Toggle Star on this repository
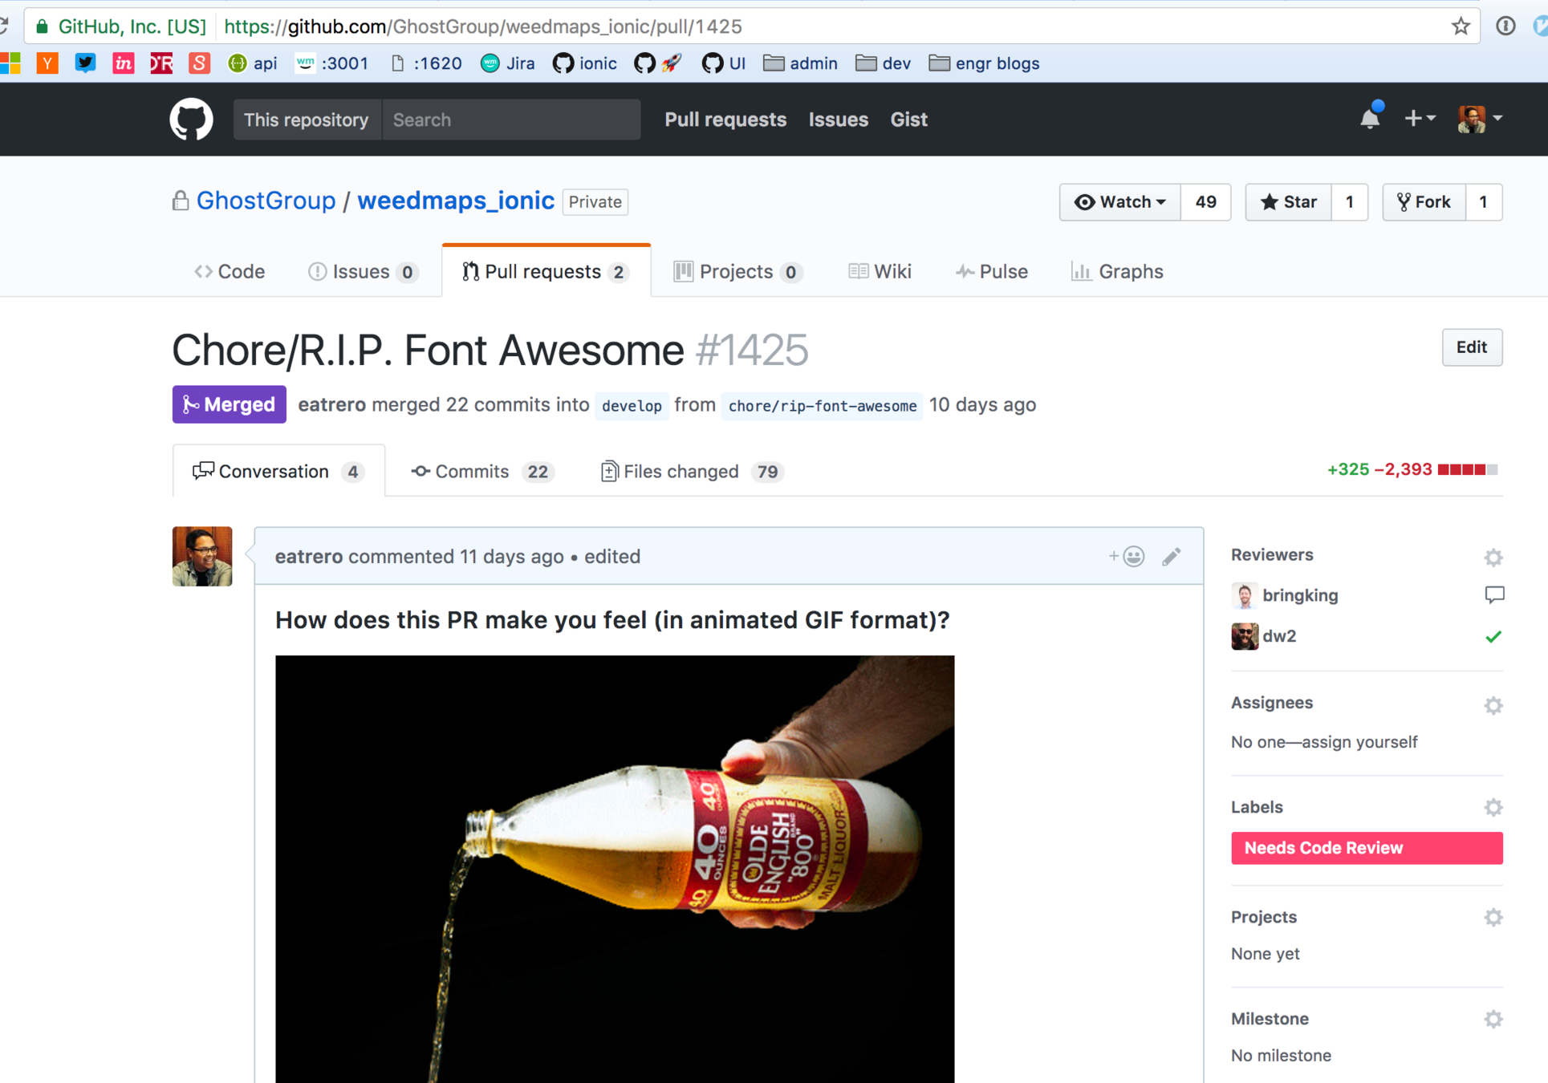This screenshot has width=1548, height=1083. pyautogui.click(x=1289, y=202)
